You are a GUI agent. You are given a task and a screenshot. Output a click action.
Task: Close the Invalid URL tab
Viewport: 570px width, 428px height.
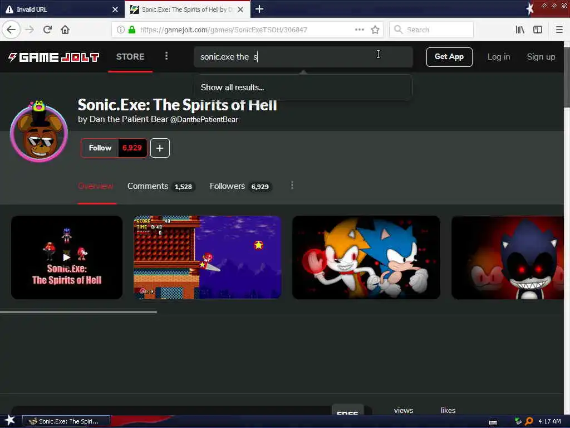point(115,9)
